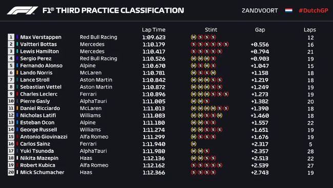The width and height of the screenshot is (333, 188).
Task: Select the Laps column header
Action: click(309, 30)
